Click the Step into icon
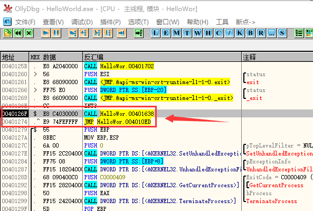 point(73,33)
